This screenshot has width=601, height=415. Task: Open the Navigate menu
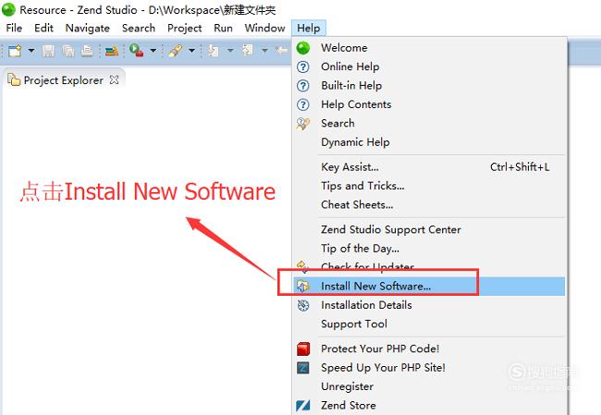click(x=88, y=28)
